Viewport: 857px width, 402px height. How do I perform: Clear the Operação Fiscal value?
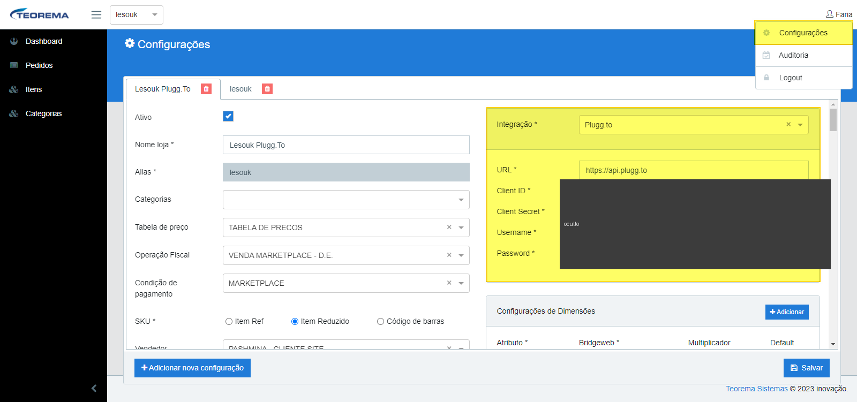[x=449, y=255]
